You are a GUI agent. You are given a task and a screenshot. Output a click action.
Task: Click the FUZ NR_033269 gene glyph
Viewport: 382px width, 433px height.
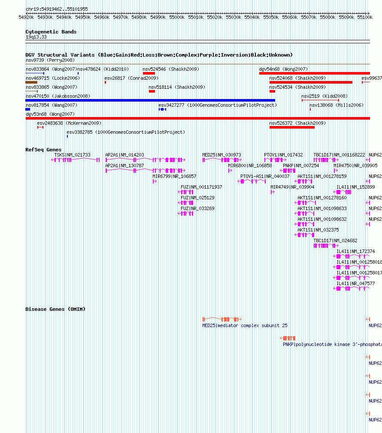(x=185, y=214)
